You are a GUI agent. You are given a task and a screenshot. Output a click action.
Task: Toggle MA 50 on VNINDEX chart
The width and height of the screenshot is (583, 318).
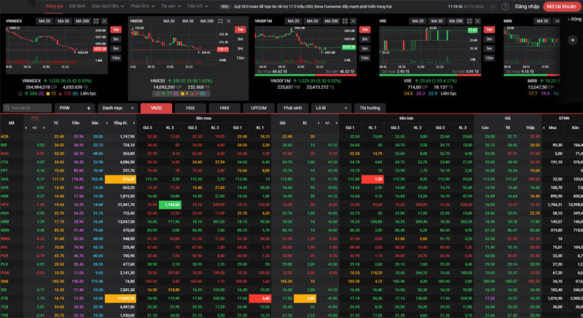[63, 21]
